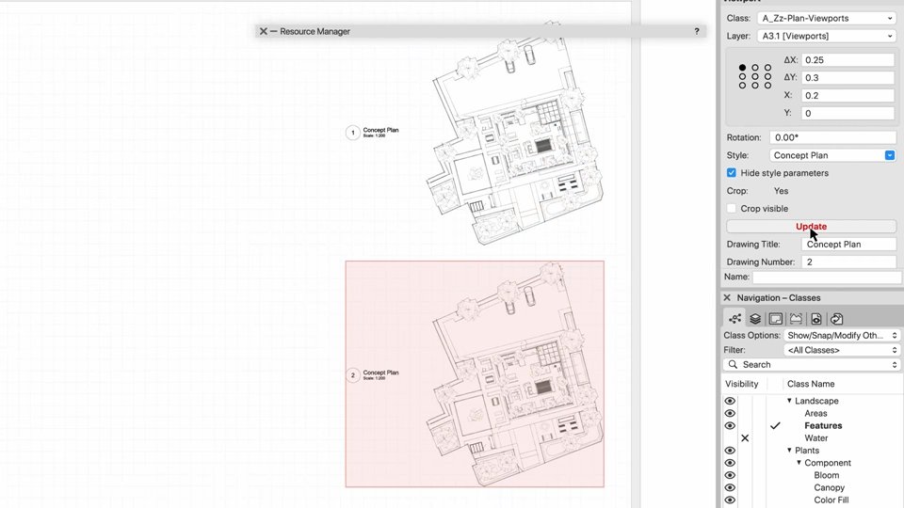This screenshot has height=508, width=904.
Task: Select the top-left position radio button
Action: [742, 68]
